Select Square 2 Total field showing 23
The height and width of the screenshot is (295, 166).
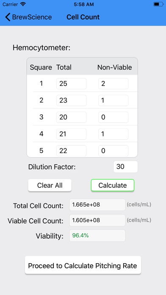click(x=72, y=100)
